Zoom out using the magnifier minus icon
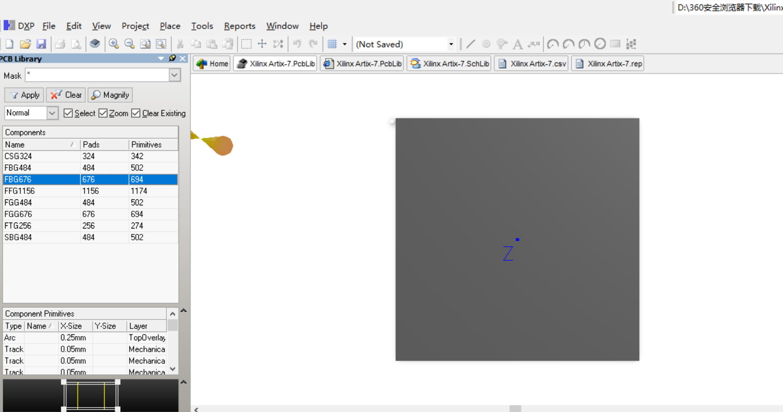783x412 pixels. coord(130,44)
